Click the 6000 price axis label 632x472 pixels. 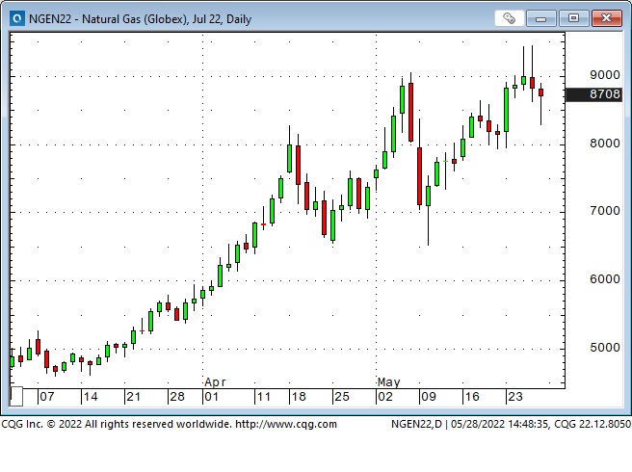coord(605,279)
